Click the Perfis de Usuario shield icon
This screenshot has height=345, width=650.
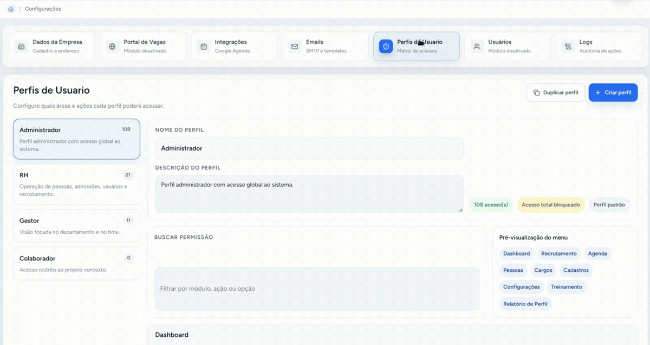click(x=386, y=47)
